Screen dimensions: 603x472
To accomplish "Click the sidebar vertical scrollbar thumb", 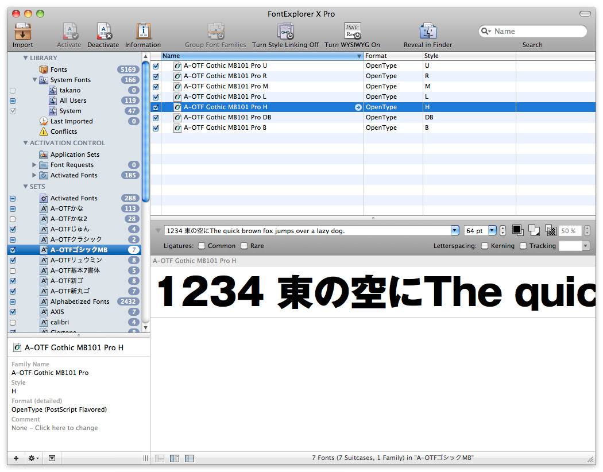I will point(145,131).
